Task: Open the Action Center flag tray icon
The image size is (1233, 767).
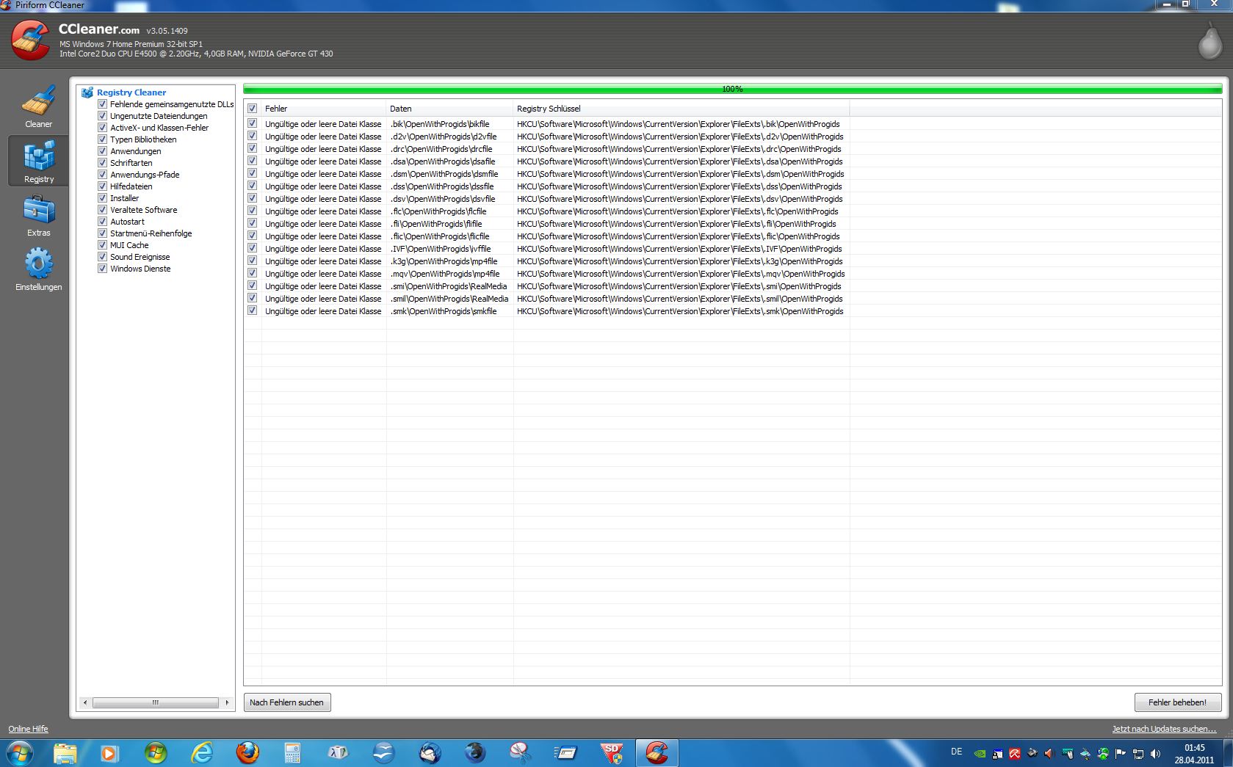Action: pyautogui.click(x=1121, y=754)
